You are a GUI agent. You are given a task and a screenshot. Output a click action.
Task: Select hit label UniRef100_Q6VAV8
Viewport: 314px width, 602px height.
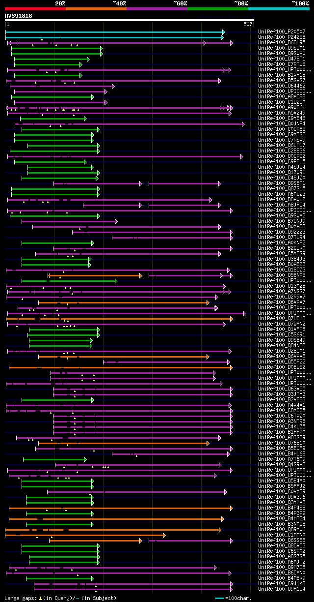coord(282,356)
